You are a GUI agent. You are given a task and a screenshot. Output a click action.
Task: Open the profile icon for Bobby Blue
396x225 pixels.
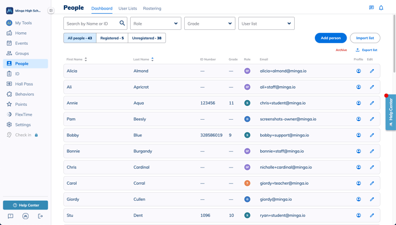click(x=359, y=135)
